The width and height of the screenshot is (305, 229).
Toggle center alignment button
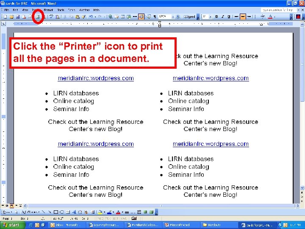[x=243, y=17]
